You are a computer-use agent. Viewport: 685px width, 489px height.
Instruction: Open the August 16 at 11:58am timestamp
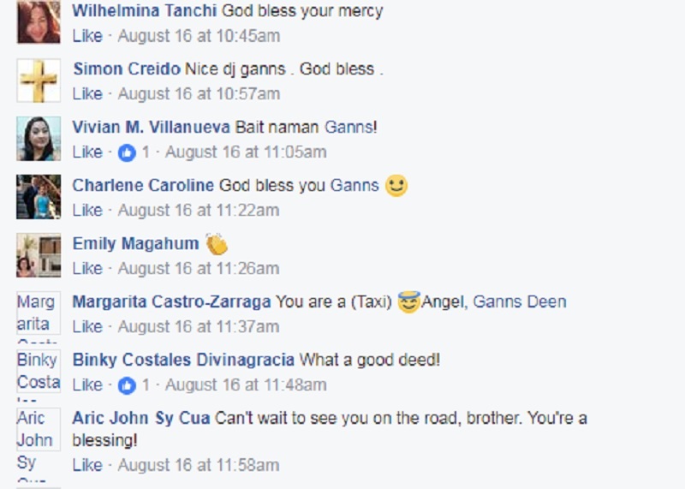[x=199, y=465]
